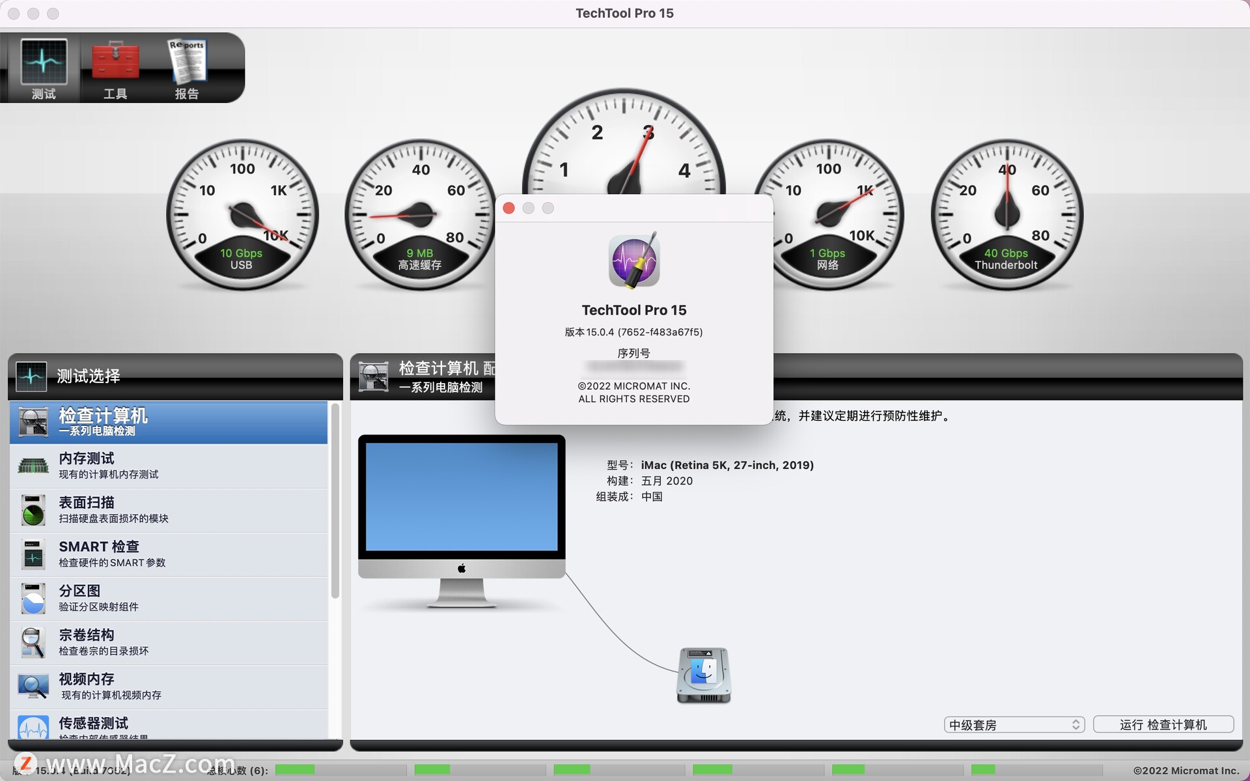Select 检查计算机 test row
1250x781 pixels.
click(169, 422)
